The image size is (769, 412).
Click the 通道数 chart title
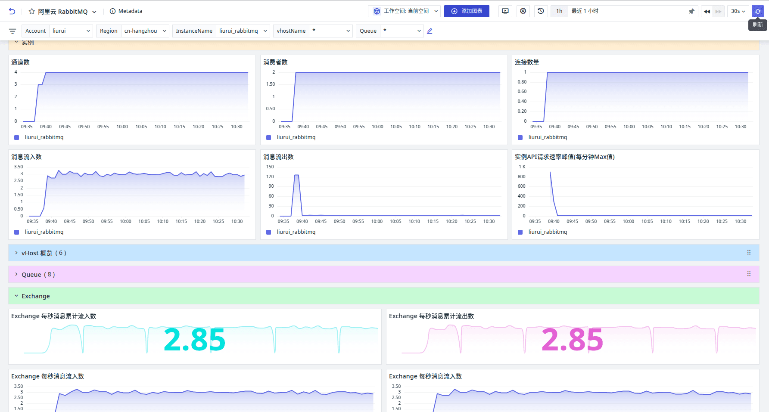pyautogui.click(x=20, y=62)
